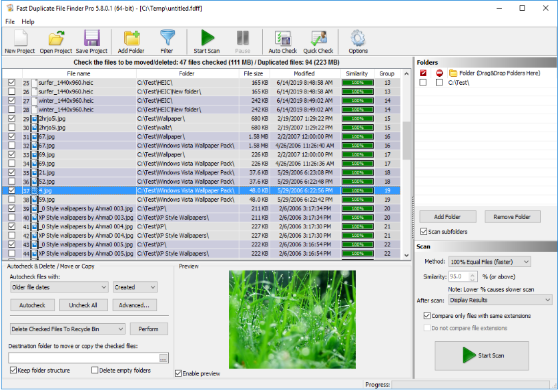
Task: Sort by Similarity column header
Action: click(x=357, y=73)
